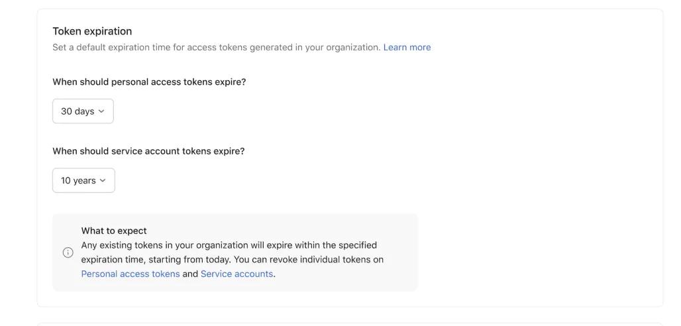Click the chevron arrow next to 10 years
The height and width of the screenshot is (326, 681).
(103, 180)
